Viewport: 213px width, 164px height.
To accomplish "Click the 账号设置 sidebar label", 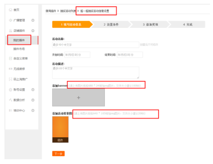I will click(19, 90).
